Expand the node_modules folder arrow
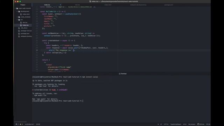 [17, 17]
